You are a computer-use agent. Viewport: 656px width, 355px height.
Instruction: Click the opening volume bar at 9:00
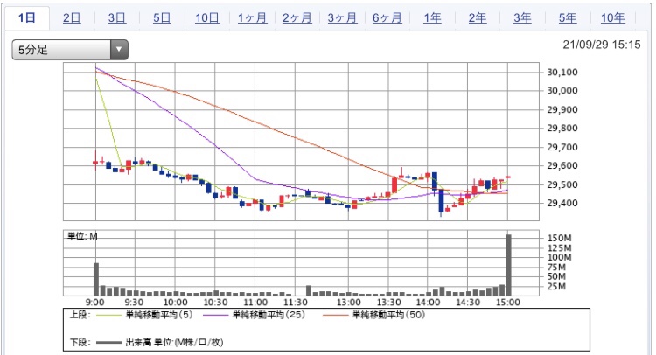point(96,279)
